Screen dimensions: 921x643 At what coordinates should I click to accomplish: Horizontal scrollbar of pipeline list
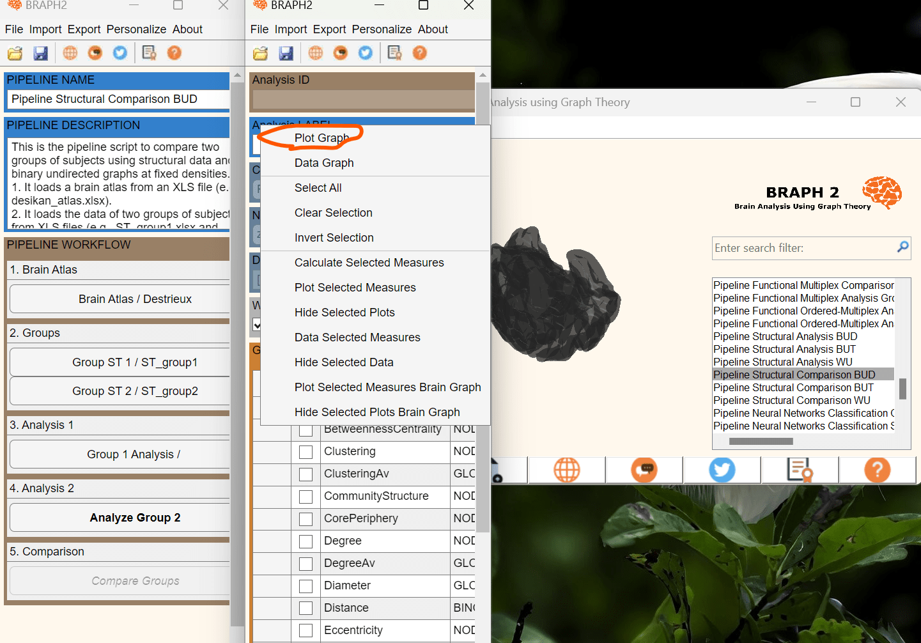(x=761, y=441)
